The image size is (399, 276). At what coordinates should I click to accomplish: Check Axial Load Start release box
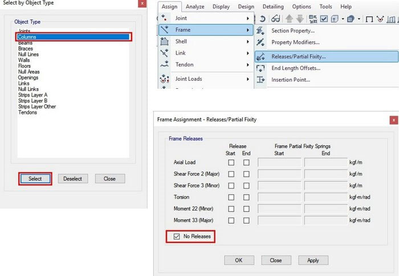tap(231, 162)
